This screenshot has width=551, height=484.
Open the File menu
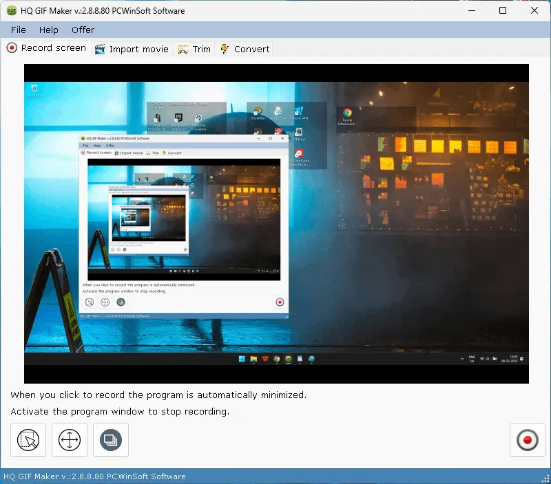point(19,30)
